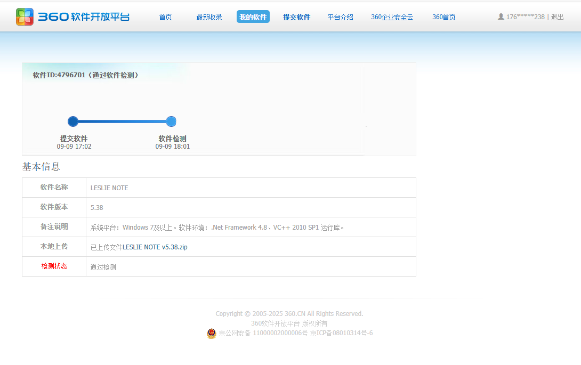Click the red 检测状态 label
This screenshot has width=581, height=365.
click(x=54, y=266)
